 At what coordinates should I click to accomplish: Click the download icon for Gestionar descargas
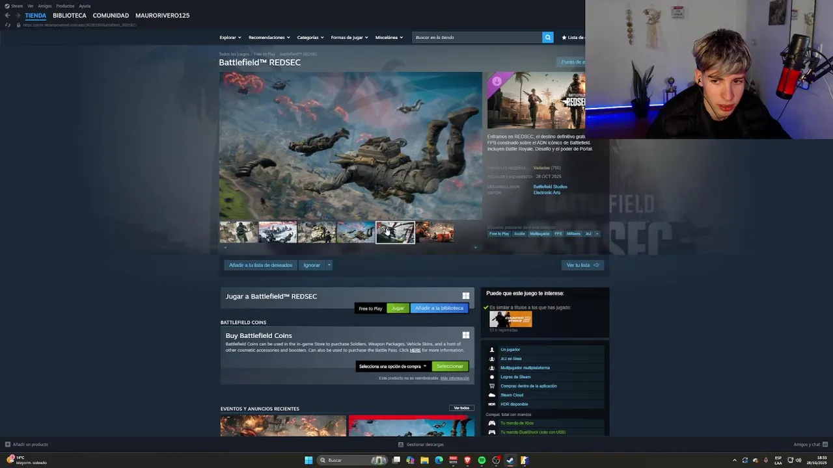click(x=401, y=445)
